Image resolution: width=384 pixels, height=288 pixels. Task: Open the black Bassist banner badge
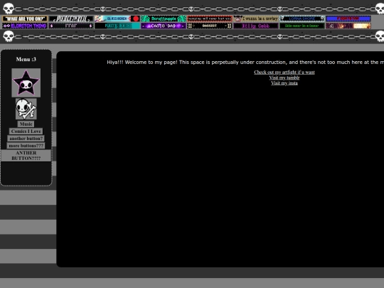[210, 26]
